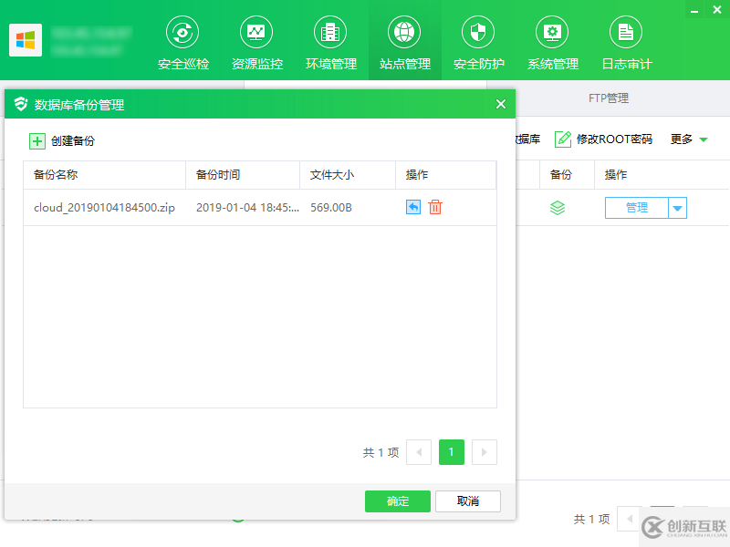Image resolution: width=730 pixels, height=547 pixels.
Task: Delete backup cloud_20190104184500.zip with red trash icon
Action: click(435, 207)
